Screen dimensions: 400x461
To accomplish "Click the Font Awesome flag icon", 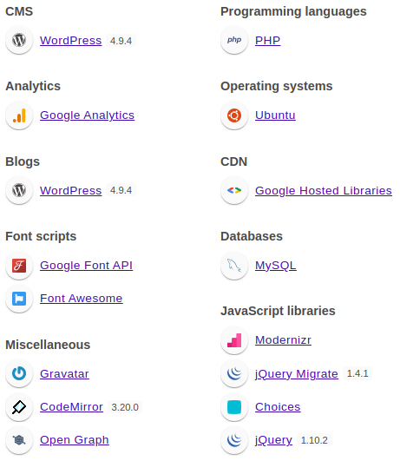I will (19, 299).
